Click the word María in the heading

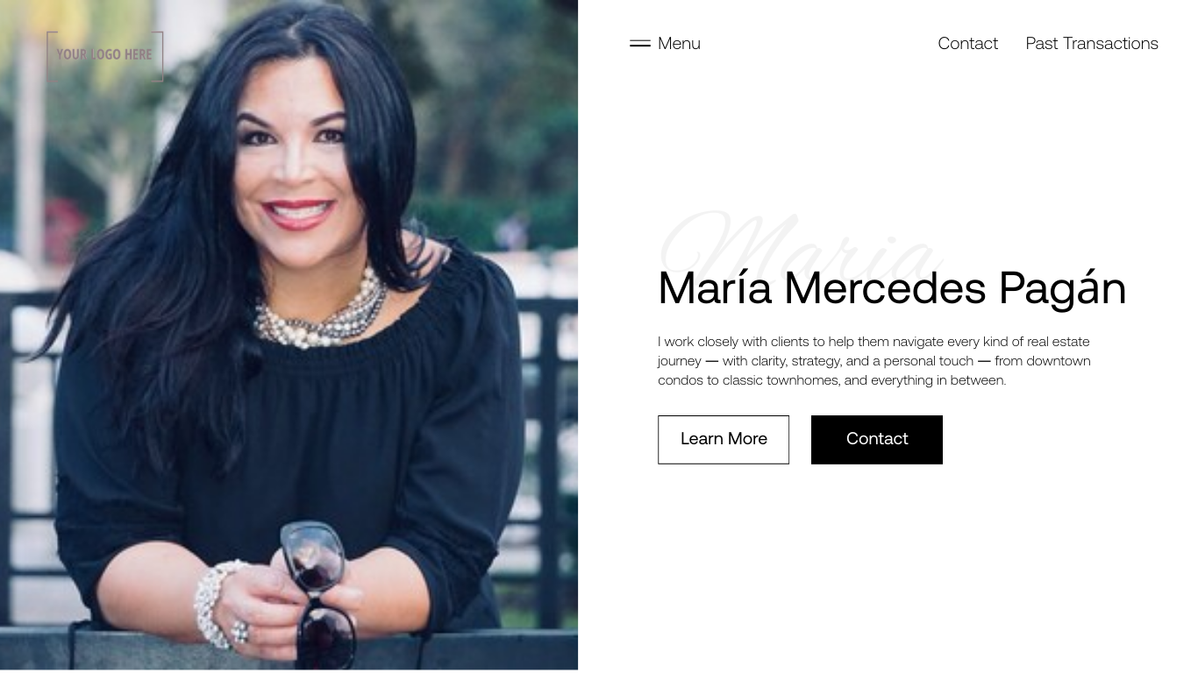click(715, 288)
